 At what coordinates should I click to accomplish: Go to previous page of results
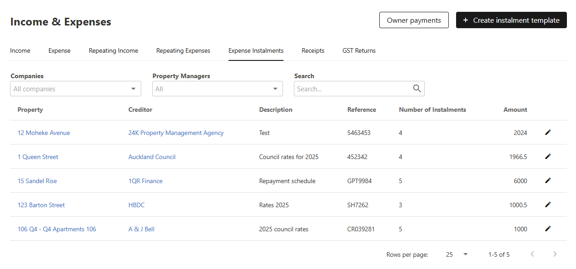[x=532, y=254]
